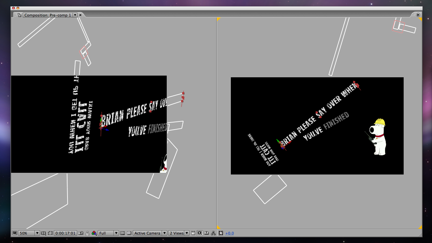The height and width of the screenshot is (243, 432).
Task: Click the current time 0:00:17:01 field
Action: [65, 233]
